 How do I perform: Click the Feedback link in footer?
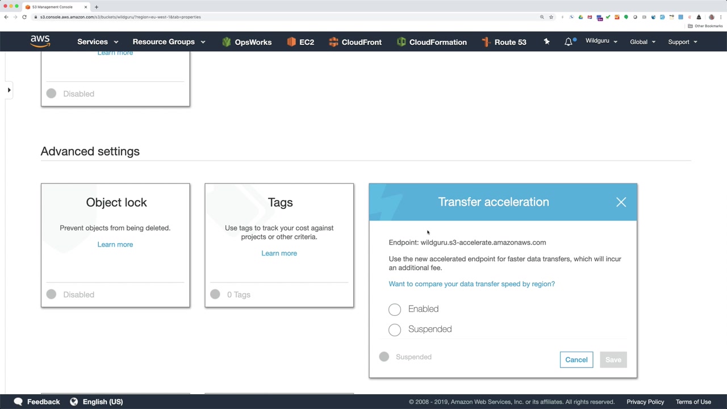pyautogui.click(x=43, y=402)
